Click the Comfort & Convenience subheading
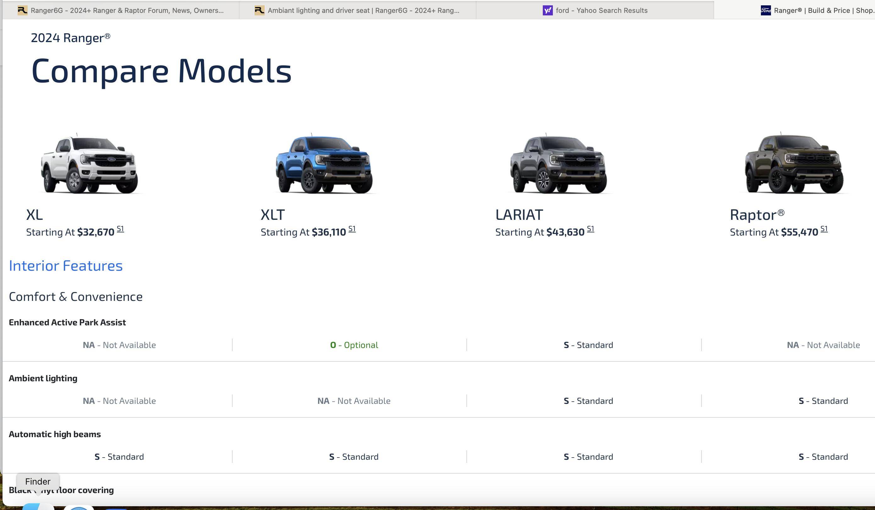Viewport: 875px width, 510px height. [x=76, y=297]
